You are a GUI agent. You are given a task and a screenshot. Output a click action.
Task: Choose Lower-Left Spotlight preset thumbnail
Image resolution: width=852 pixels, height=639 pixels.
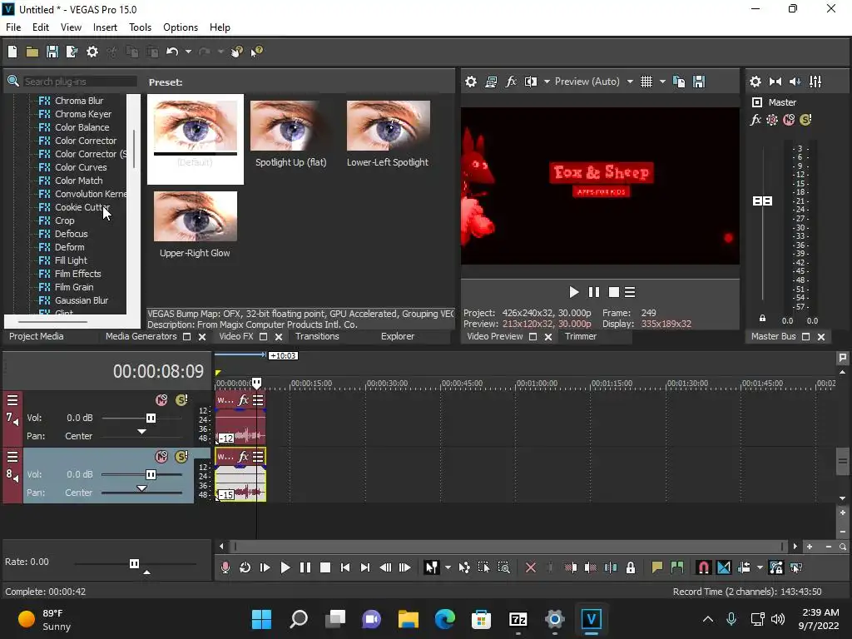(x=388, y=126)
